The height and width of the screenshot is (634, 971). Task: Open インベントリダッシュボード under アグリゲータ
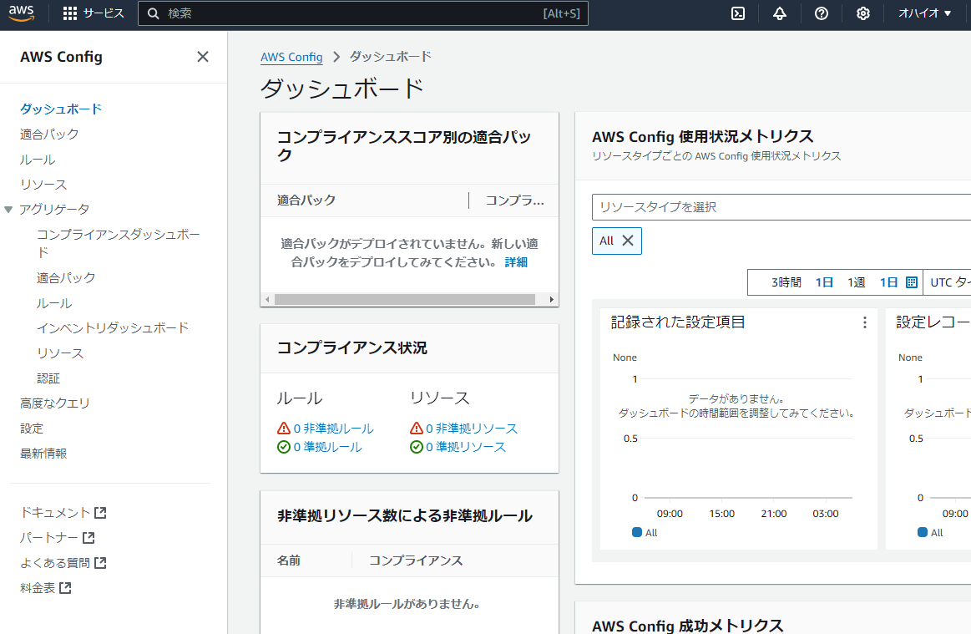pos(112,327)
